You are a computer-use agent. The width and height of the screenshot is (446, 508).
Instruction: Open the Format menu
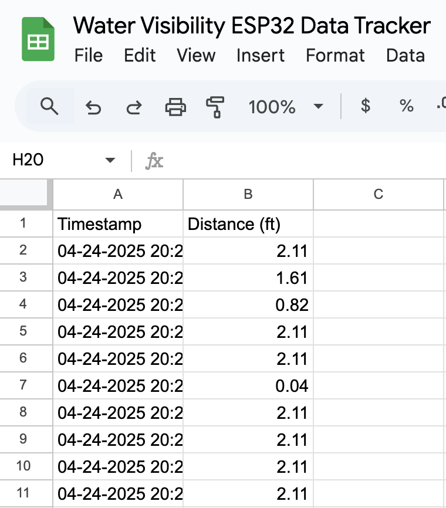(x=335, y=56)
